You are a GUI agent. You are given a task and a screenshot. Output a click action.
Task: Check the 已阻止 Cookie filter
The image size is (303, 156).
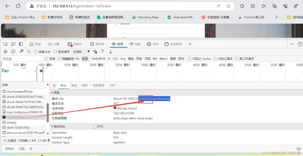pyautogui.click(x=190, y=59)
